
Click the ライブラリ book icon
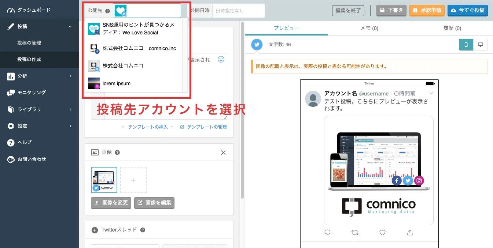[x=11, y=109]
